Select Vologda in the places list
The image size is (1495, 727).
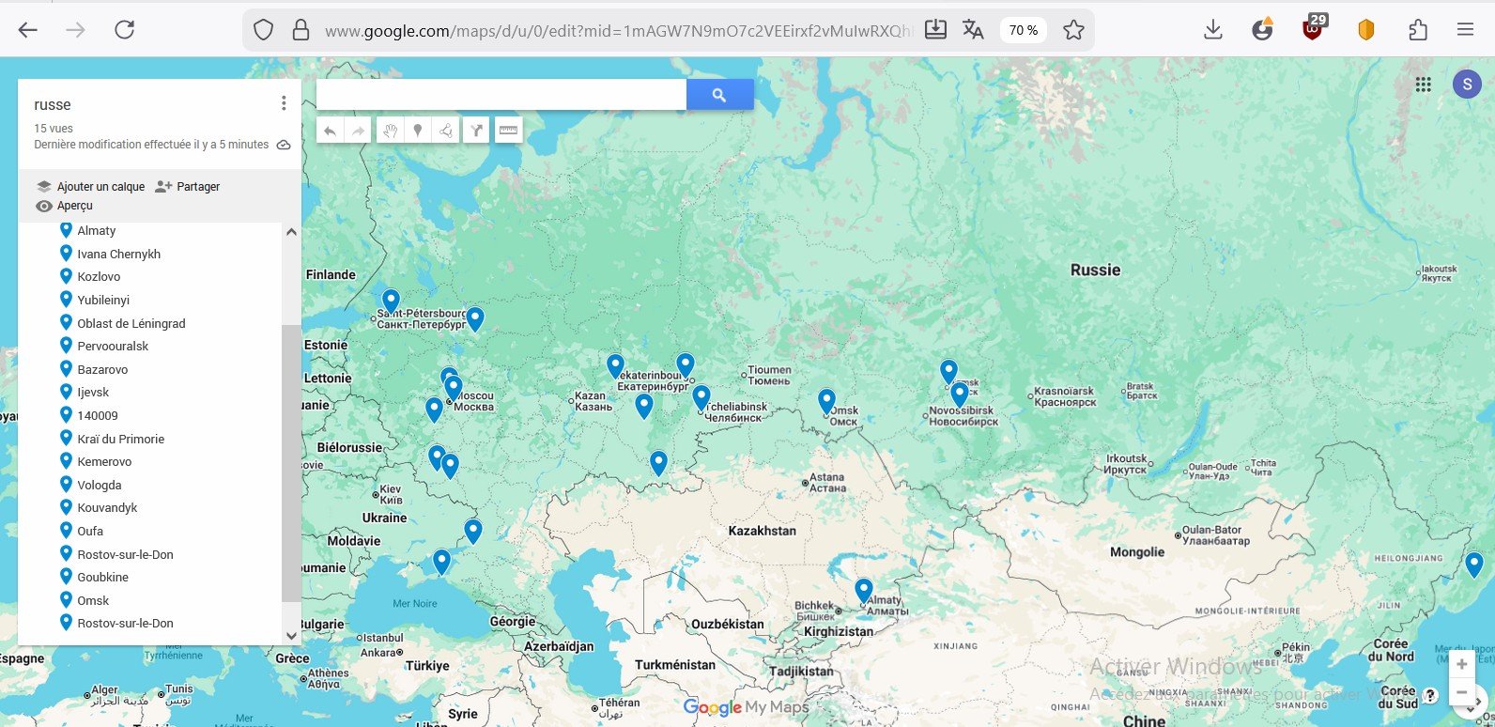point(100,486)
